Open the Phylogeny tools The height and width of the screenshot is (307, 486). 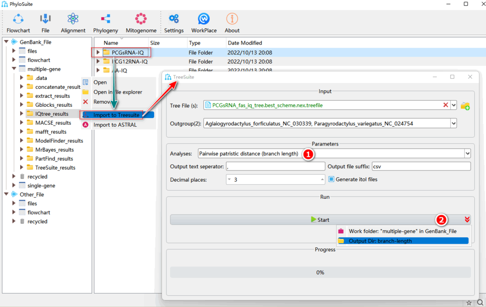(x=105, y=23)
